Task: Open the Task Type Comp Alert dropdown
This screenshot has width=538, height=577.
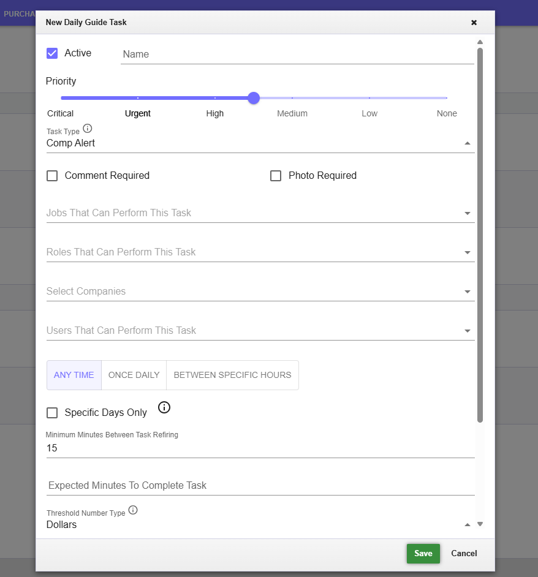Action: pyautogui.click(x=260, y=143)
